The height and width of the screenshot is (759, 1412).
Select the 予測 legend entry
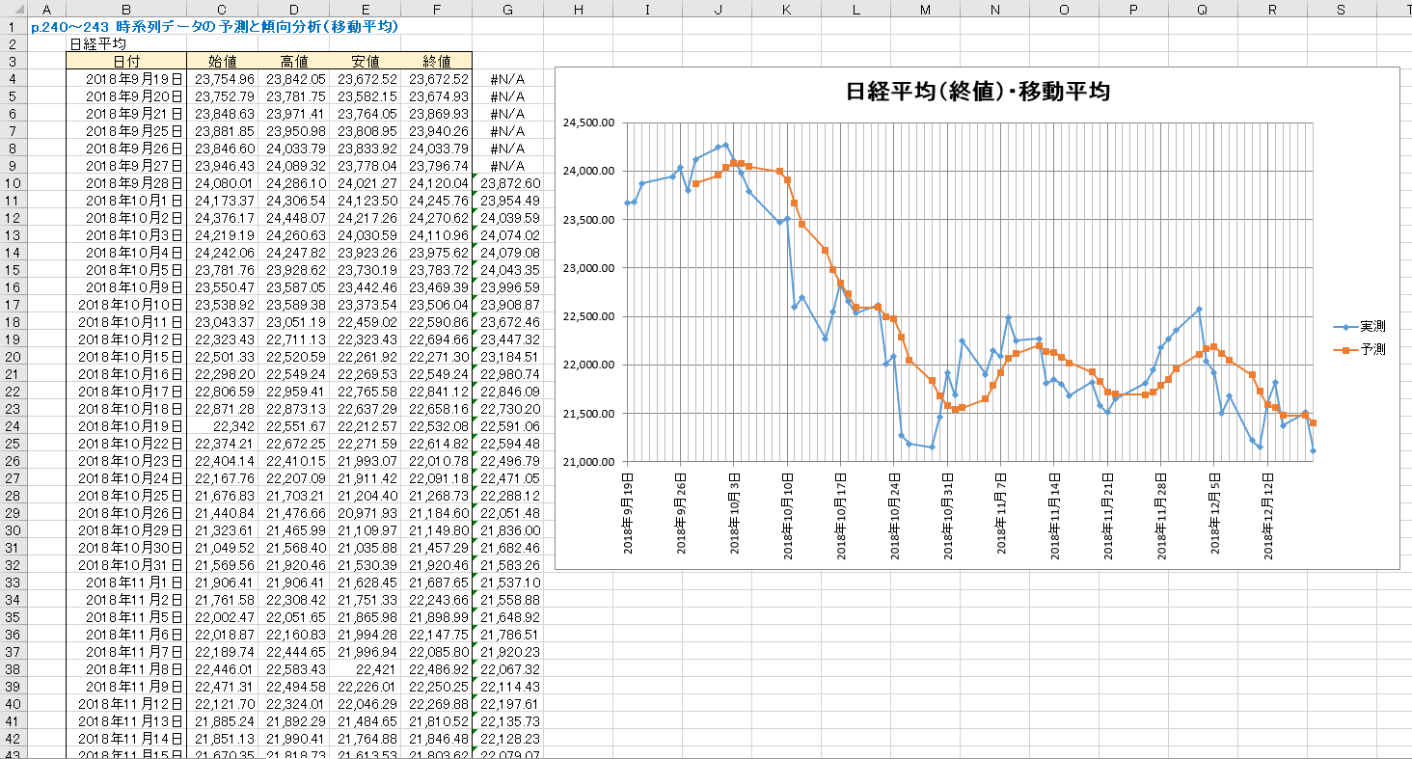(1360, 349)
